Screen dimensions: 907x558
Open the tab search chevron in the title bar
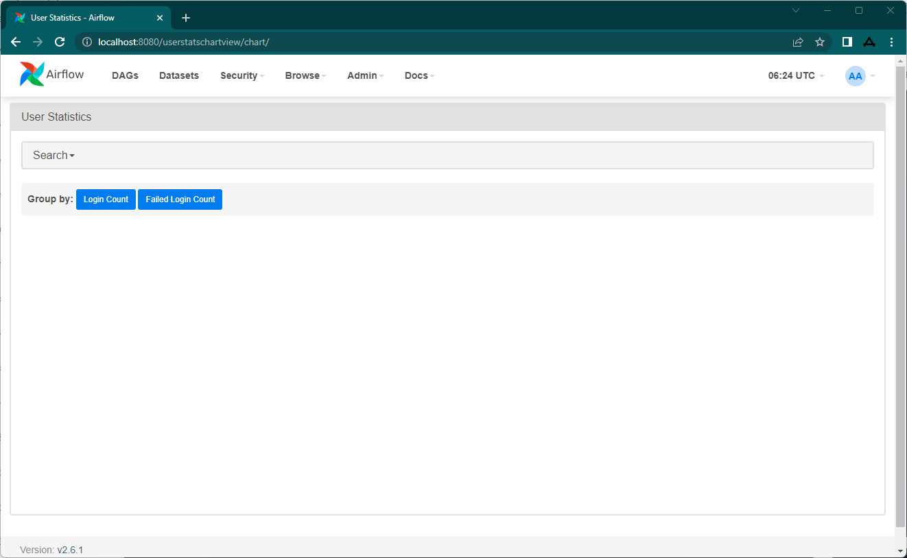pos(796,10)
